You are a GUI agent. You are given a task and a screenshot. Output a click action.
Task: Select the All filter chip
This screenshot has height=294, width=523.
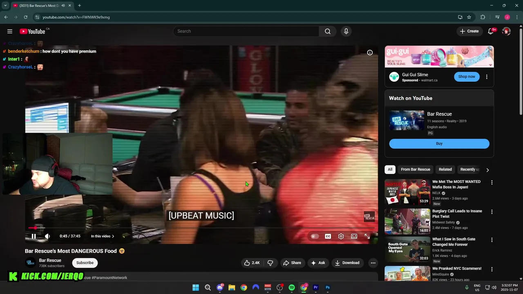pos(390,169)
